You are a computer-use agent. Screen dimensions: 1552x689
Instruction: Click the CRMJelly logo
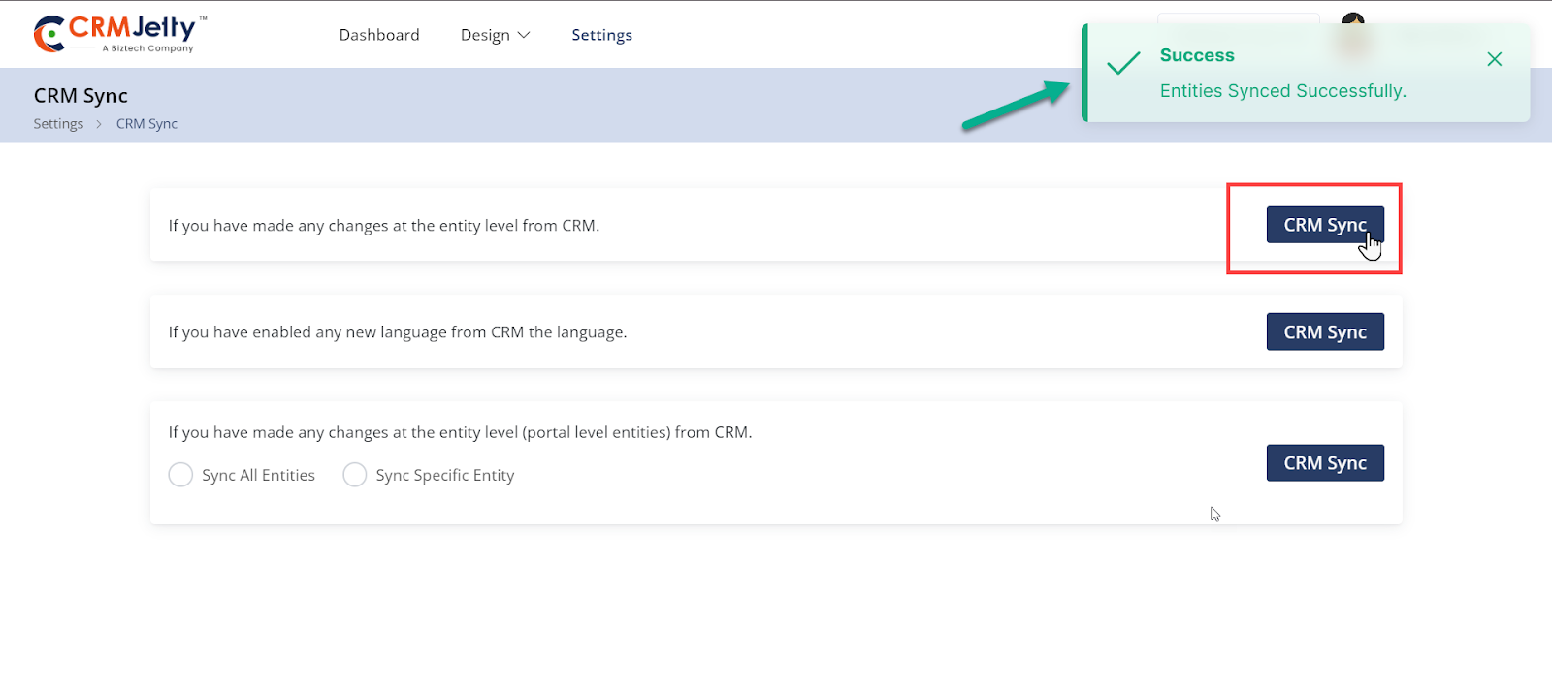click(119, 34)
